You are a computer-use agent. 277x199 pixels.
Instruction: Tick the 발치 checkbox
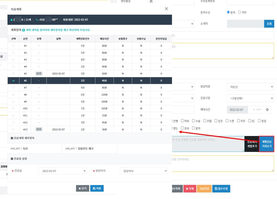(x=194, y=128)
